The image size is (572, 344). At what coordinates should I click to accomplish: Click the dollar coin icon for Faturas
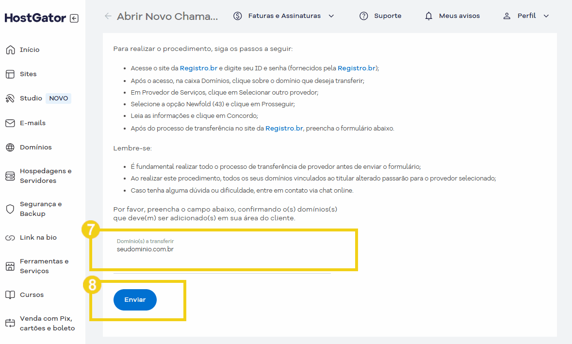point(237,16)
